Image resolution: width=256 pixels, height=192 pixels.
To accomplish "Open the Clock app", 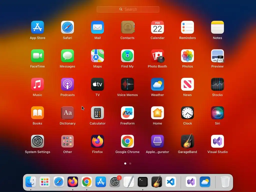I will pos(187,113).
